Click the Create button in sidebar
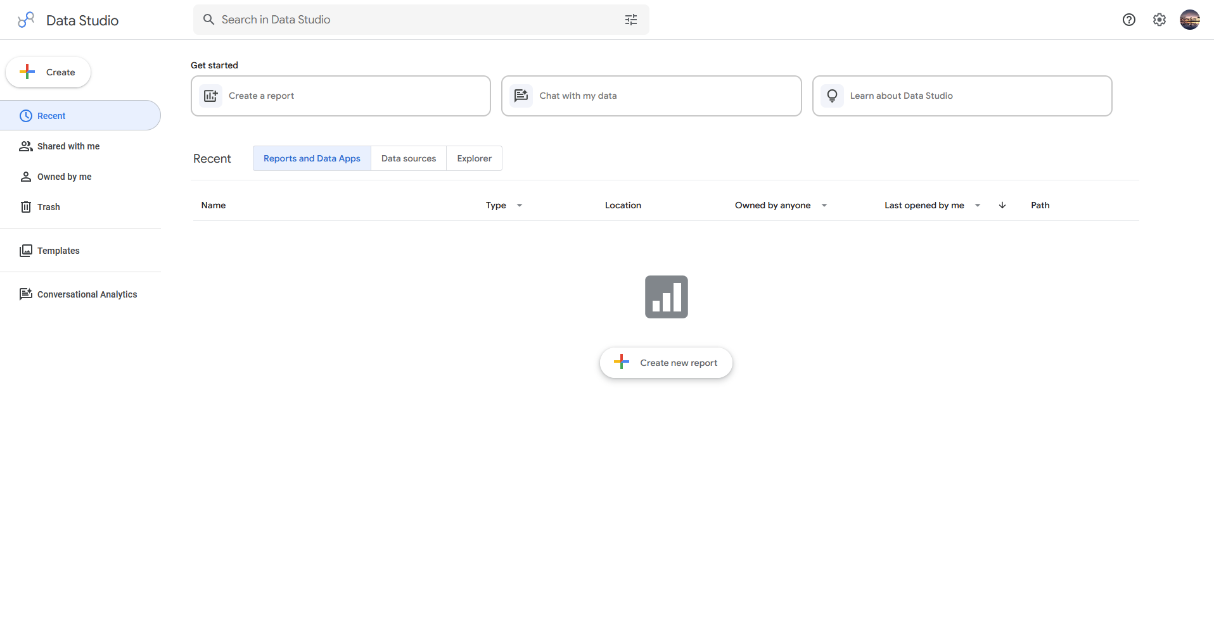Image resolution: width=1214 pixels, height=628 pixels. point(48,72)
